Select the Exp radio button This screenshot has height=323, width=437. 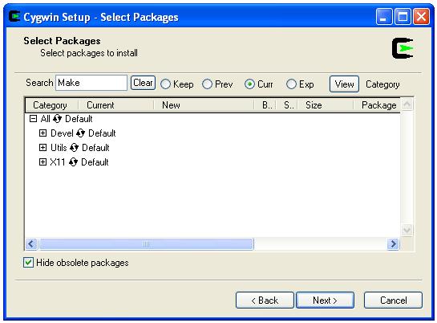(291, 84)
